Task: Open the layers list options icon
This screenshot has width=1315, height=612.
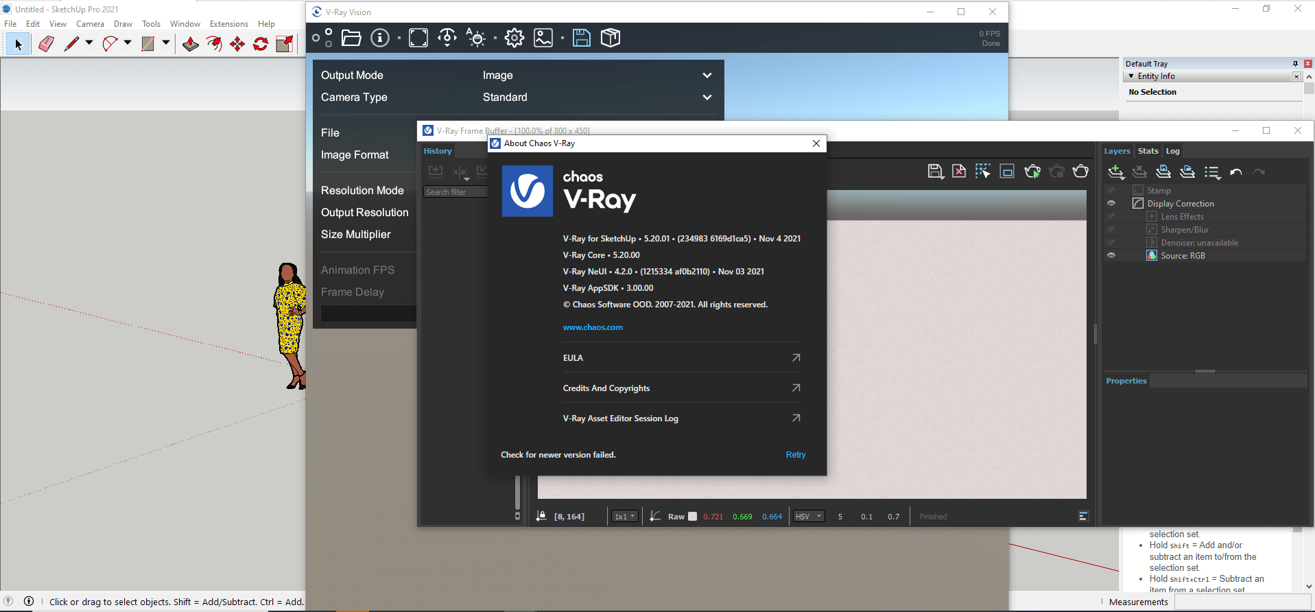Action: pos(1212,172)
